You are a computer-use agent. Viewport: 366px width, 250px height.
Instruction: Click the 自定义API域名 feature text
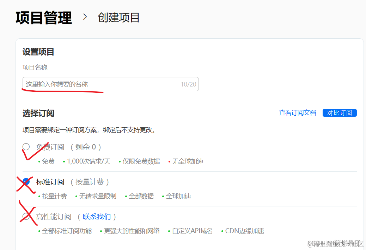point(192,231)
